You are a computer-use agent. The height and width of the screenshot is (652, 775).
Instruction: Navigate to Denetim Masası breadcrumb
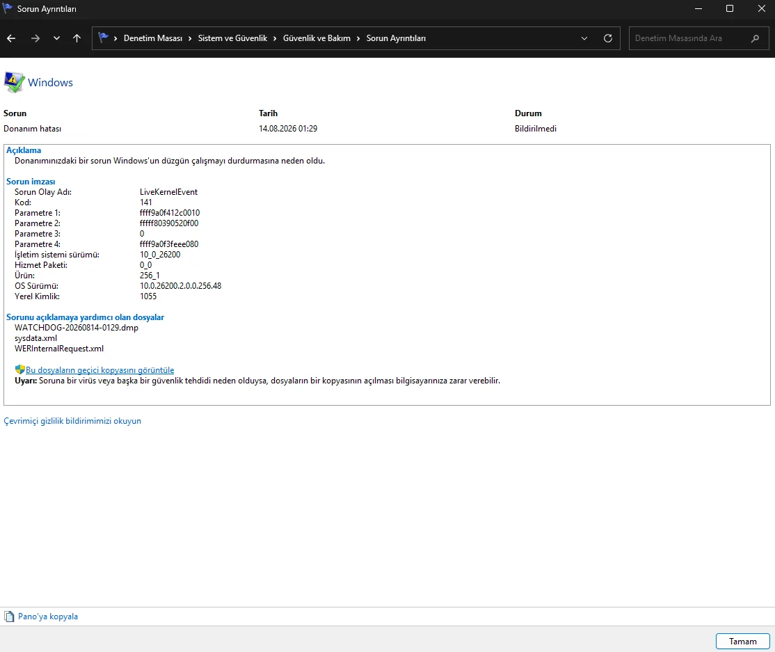(153, 38)
